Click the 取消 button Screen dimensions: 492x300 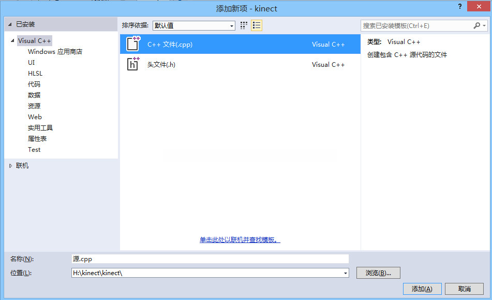(x=464, y=289)
